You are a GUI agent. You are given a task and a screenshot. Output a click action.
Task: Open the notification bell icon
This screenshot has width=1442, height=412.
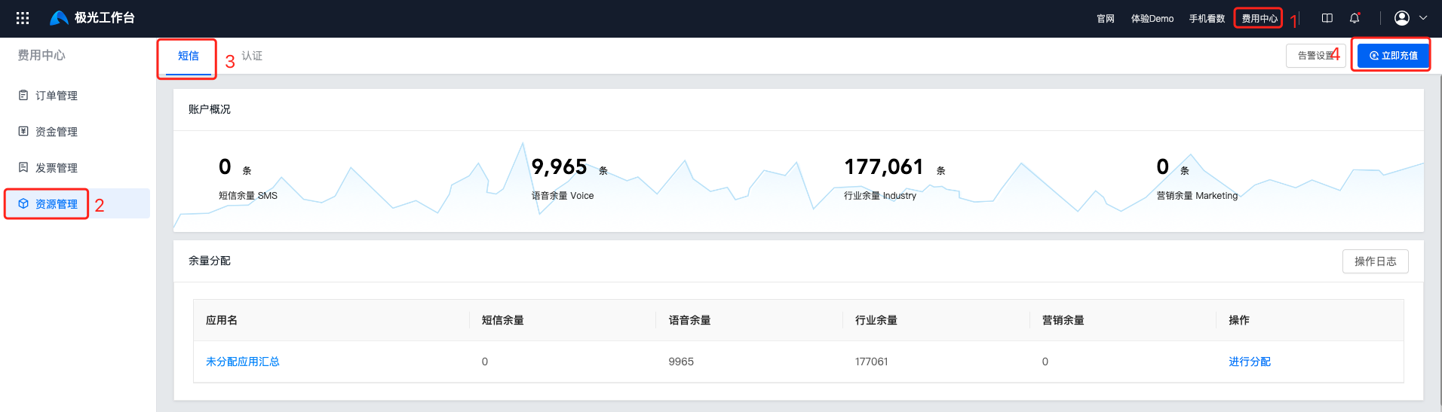[1355, 18]
